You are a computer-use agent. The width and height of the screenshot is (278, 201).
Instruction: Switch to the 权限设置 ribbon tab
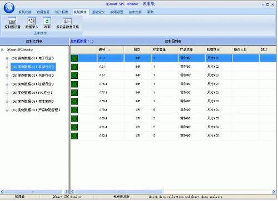(x=117, y=12)
